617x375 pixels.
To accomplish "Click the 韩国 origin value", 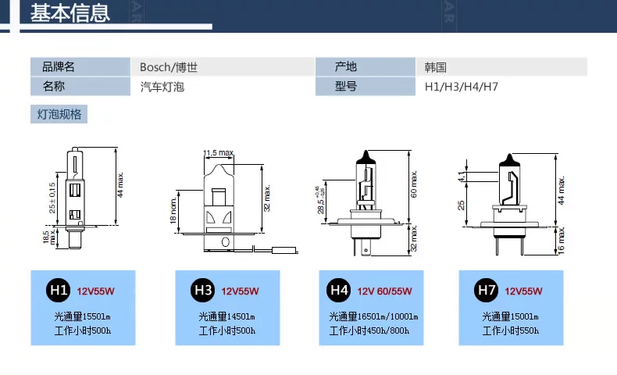I will 435,67.
